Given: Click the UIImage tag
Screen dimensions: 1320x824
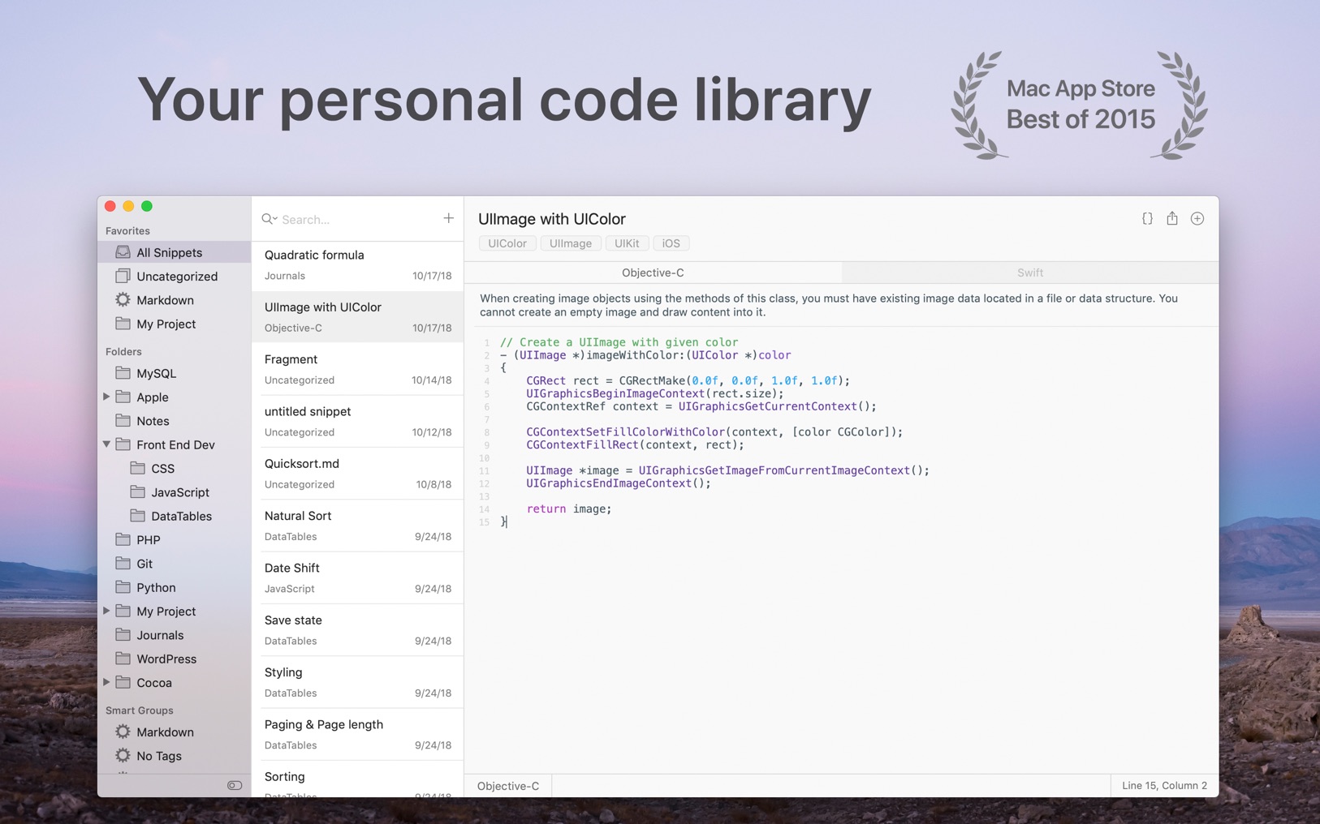Looking at the screenshot, I should pyautogui.click(x=571, y=243).
